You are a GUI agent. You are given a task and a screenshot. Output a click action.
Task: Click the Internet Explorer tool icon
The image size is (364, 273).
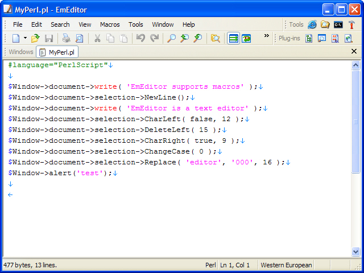click(312, 24)
